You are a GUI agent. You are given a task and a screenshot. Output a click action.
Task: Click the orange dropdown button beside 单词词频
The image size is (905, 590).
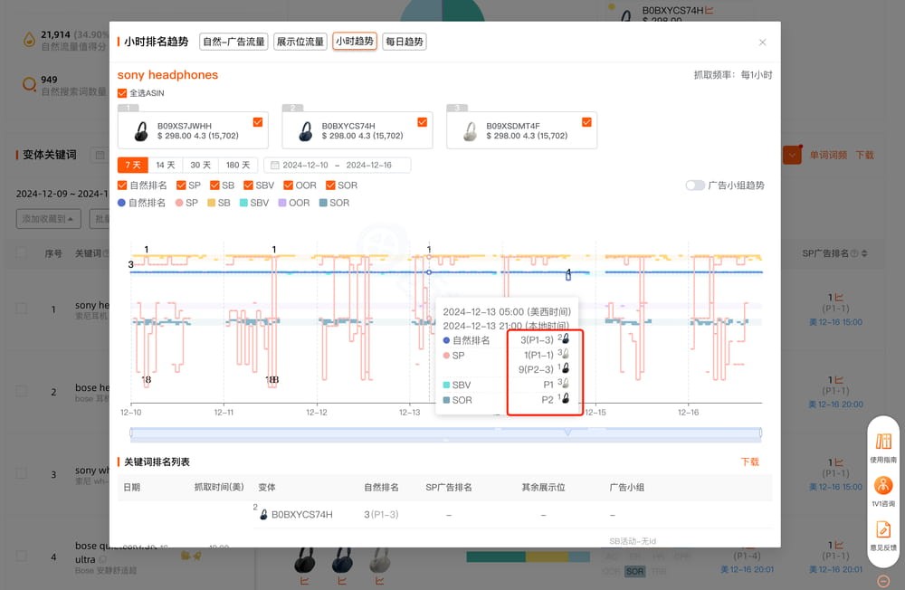[793, 155]
